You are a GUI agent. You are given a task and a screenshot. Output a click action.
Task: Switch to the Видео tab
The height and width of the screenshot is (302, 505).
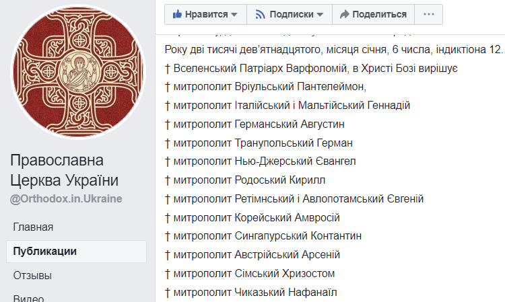pyautogui.click(x=28, y=297)
